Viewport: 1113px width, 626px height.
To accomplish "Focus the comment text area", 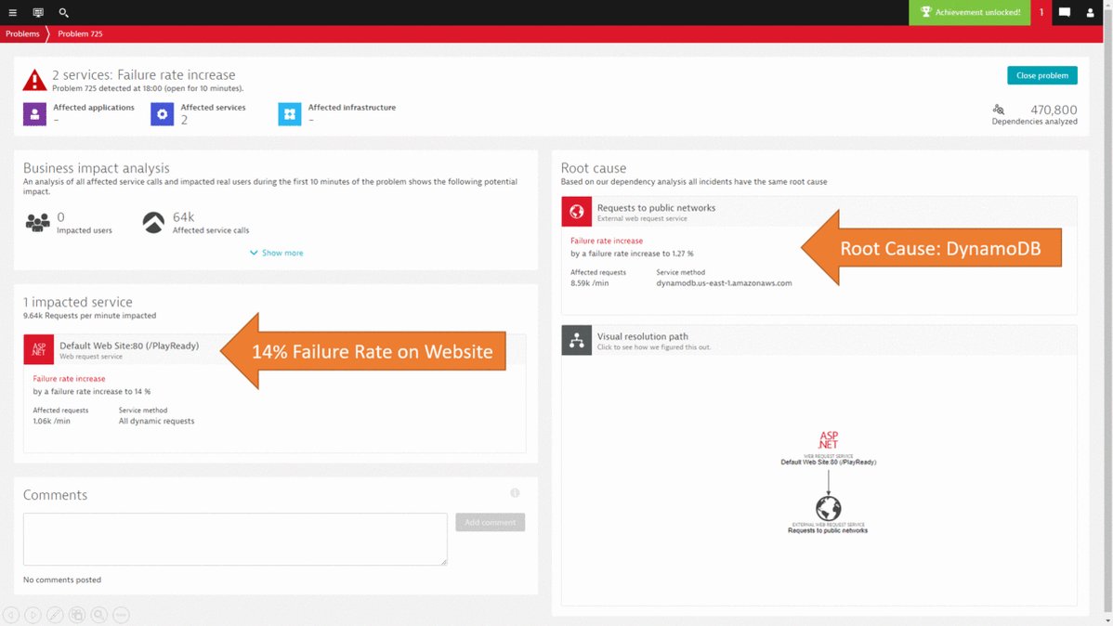I will click(x=235, y=540).
